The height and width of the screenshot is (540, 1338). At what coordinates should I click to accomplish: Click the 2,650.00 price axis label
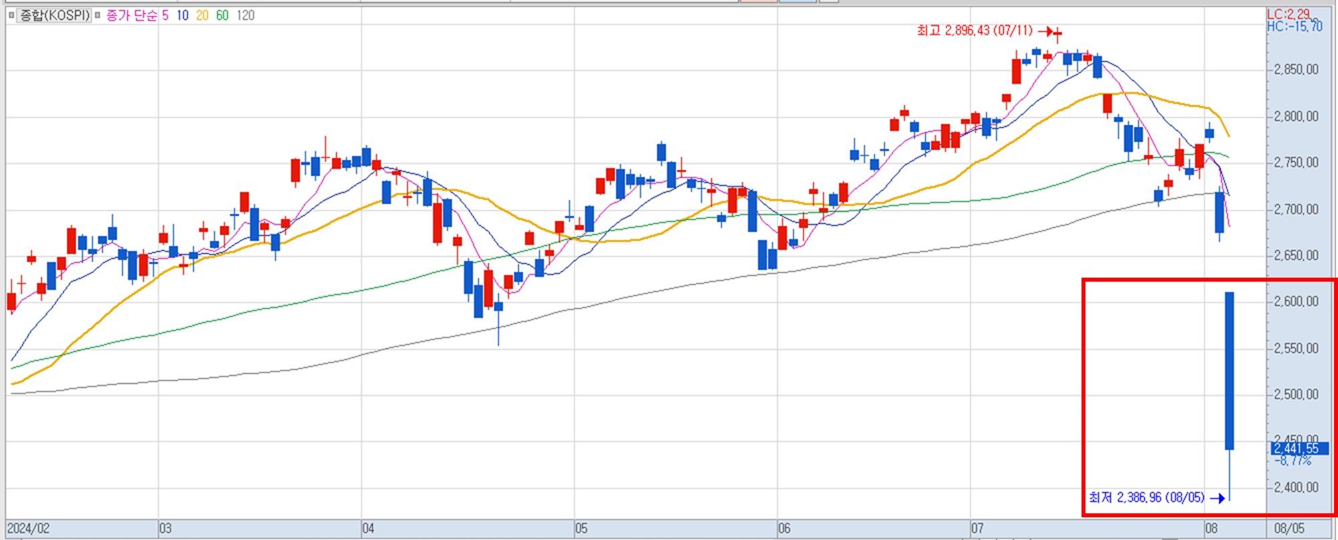[x=1296, y=256]
